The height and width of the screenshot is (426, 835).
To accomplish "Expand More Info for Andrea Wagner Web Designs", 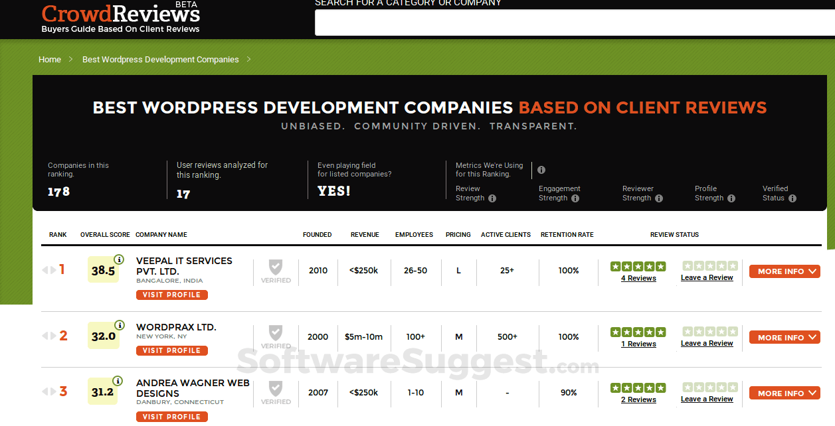I will [785, 393].
